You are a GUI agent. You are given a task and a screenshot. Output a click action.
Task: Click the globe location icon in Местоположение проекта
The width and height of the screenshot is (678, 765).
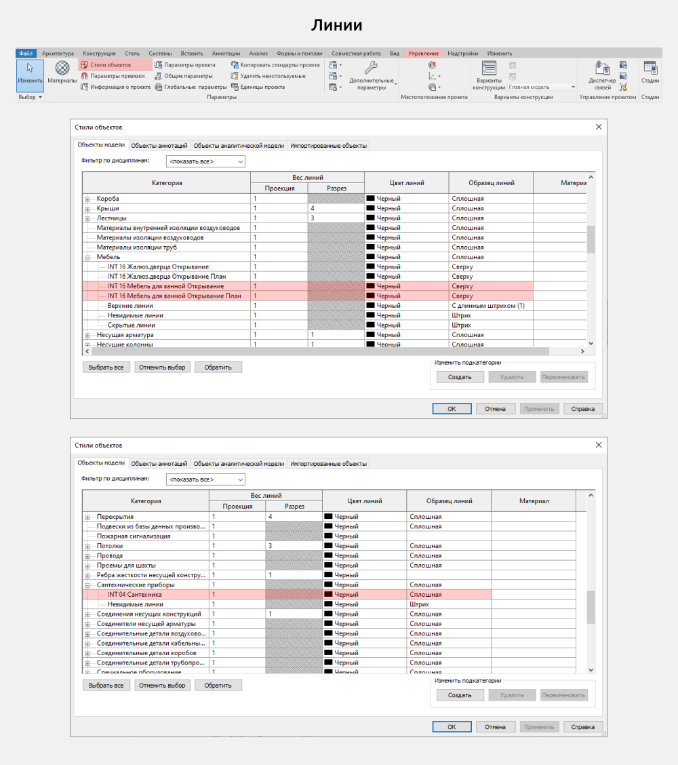(432, 65)
